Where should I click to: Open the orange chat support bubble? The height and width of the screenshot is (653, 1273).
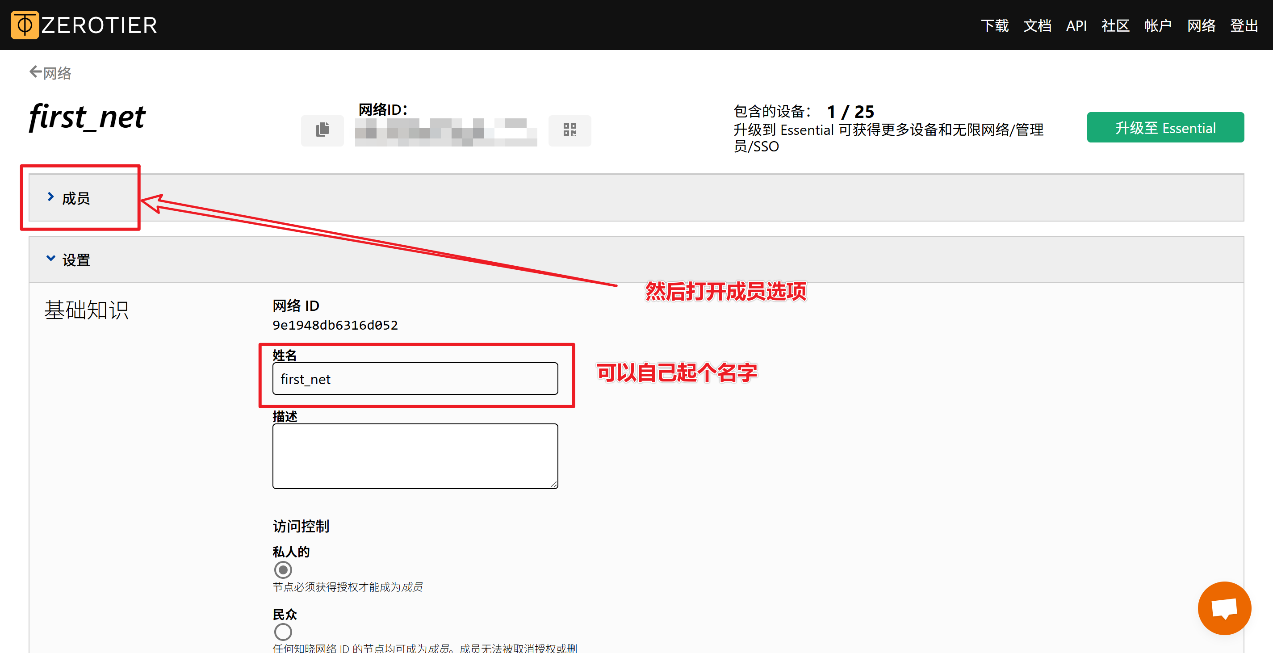point(1224,608)
